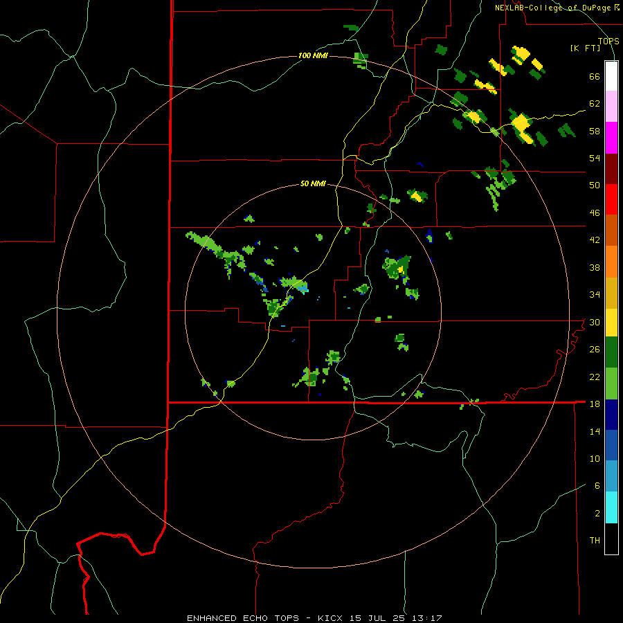Select the dark red maroon legend swatch
The height and width of the screenshot is (623, 623).
611,168
